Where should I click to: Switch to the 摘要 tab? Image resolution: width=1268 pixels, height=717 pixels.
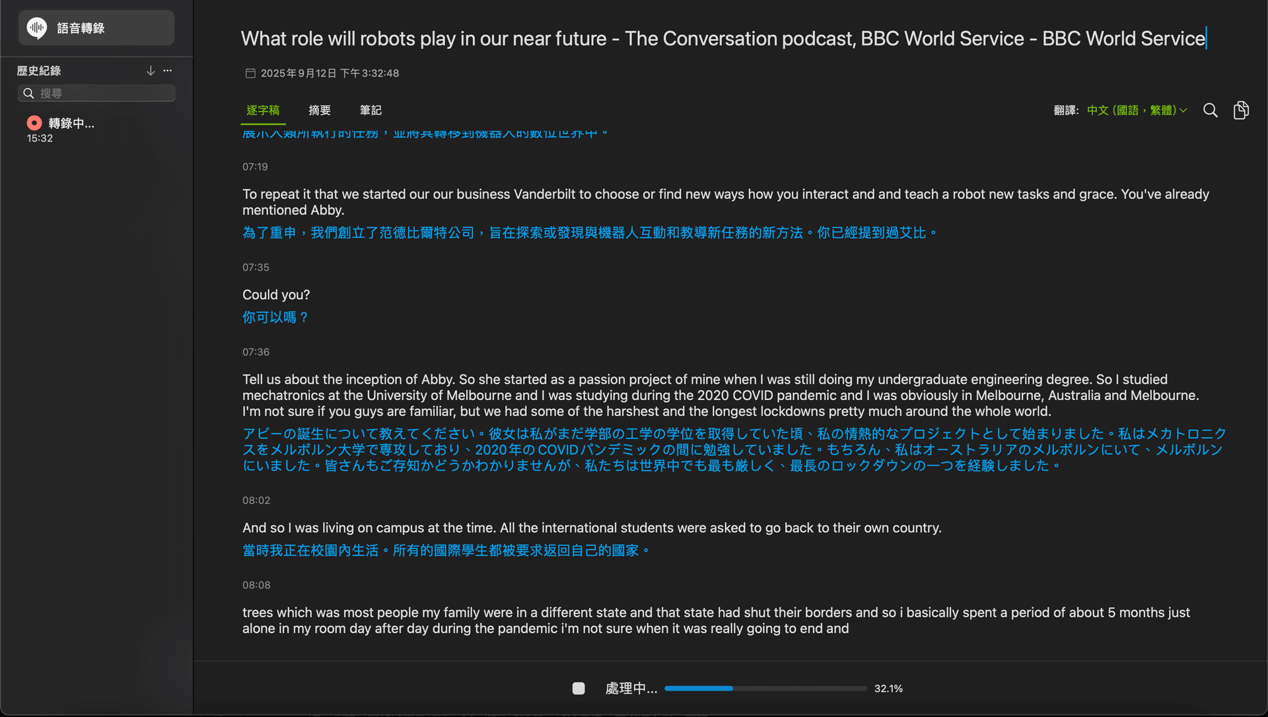coord(320,110)
